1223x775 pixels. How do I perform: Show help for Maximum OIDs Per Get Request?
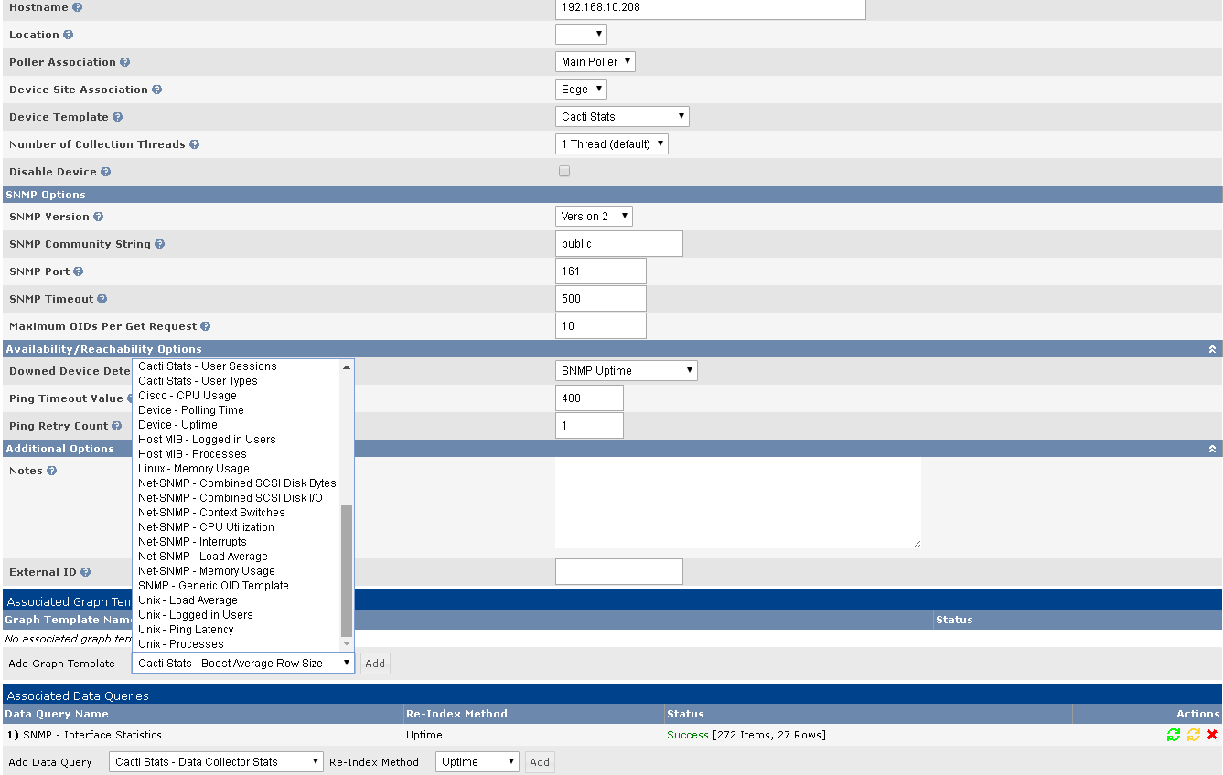coord(205,326)
